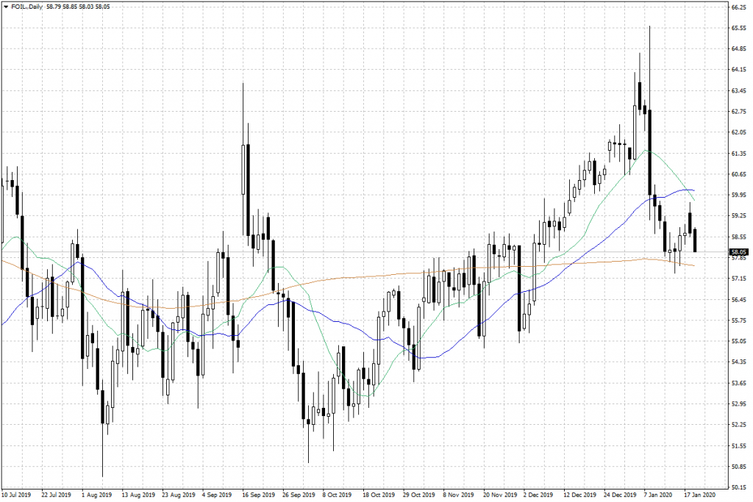Pick the 13 Aug 2019 time axis label
This screenshot has width=753, height=502.
(x=138, y=495)
